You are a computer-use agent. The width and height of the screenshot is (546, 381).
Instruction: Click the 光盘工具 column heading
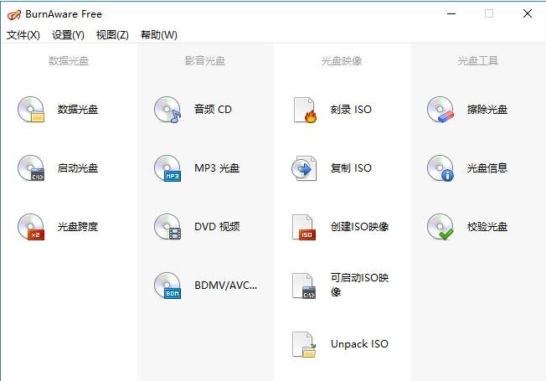click(x=477, y=61)
